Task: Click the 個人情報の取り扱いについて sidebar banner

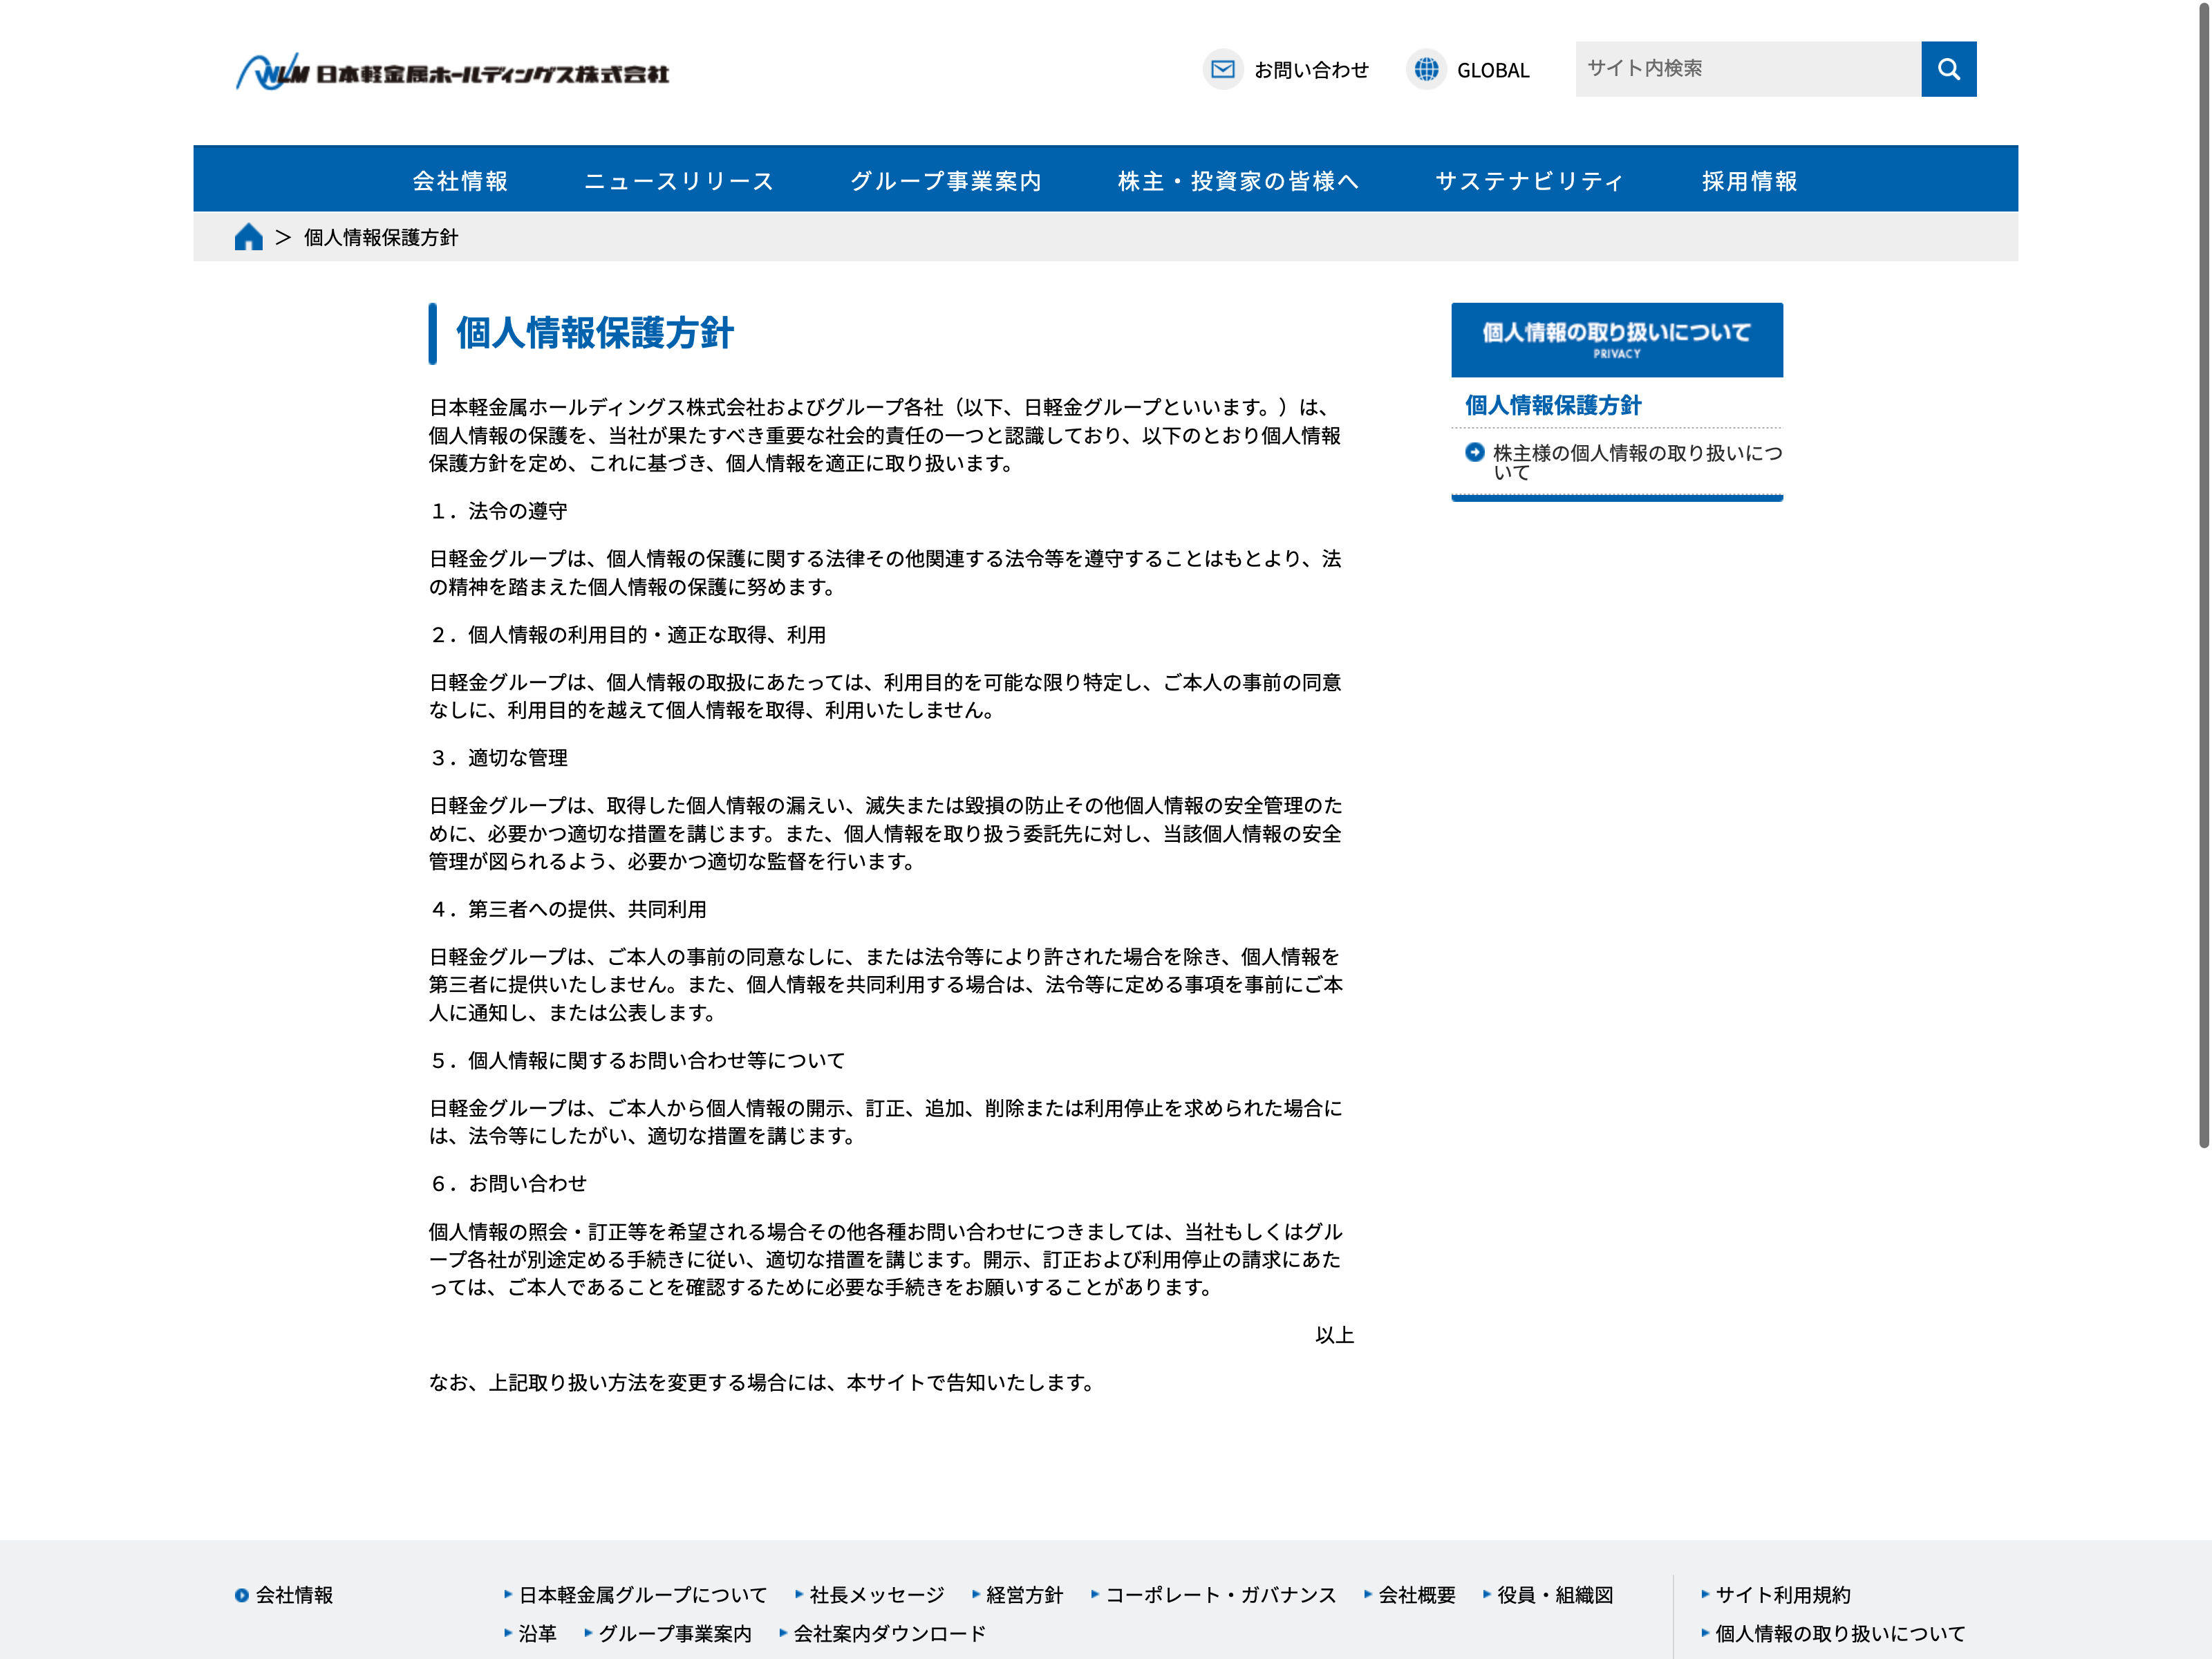Action: click(1616, 339)
